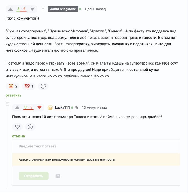Click Lucky111's avatar

50,108
